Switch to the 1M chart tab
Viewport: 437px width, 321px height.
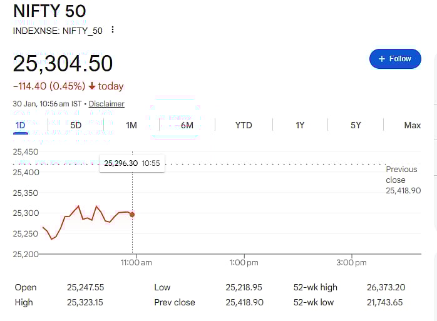click(131, 125)
